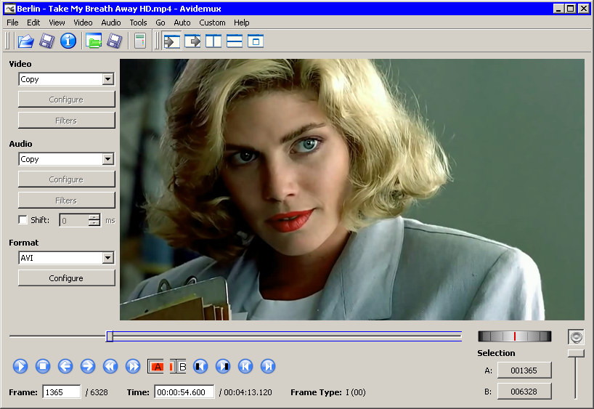594x409 pixels.
Task: Click the Audio Filters button
Action: (x=66, y=201)
